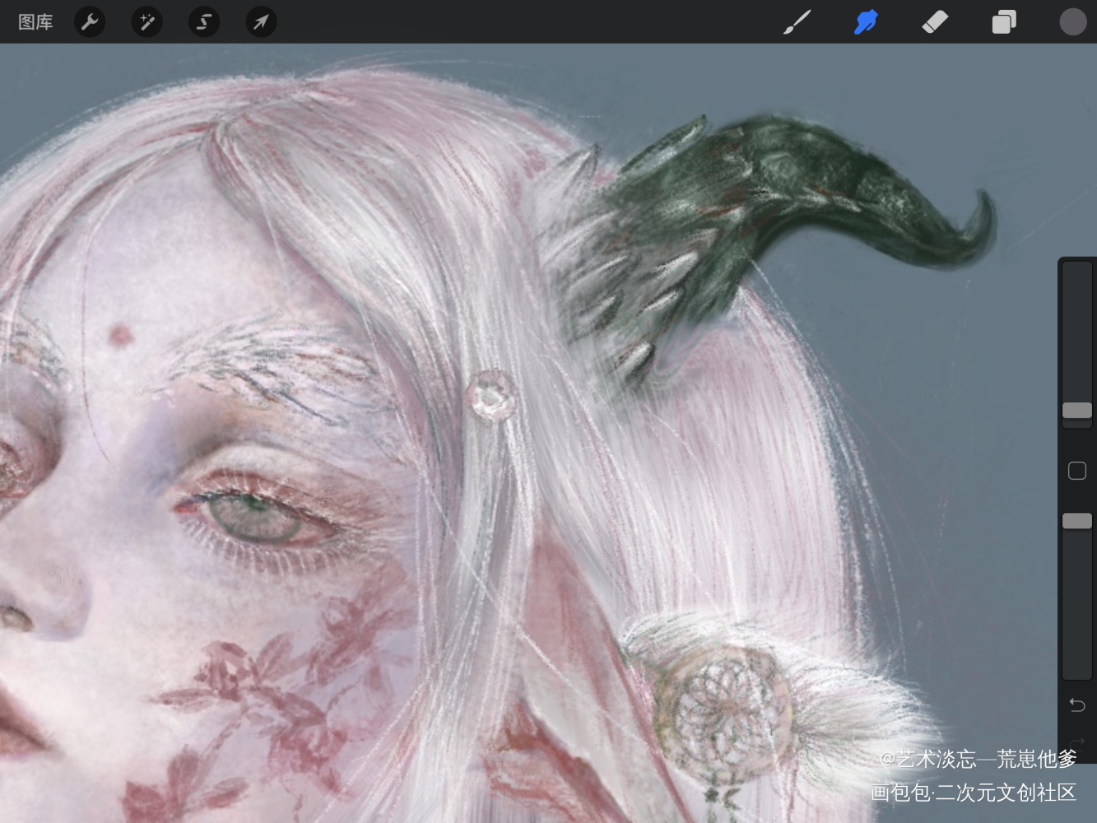Viewport: 1097px width, 823px height.
Task: Open the 图库 gallery
Action: tap(35, 22)
